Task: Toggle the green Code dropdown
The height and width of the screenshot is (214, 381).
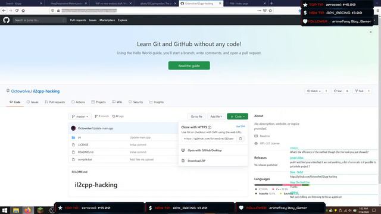Action: [x=238, y=117]
